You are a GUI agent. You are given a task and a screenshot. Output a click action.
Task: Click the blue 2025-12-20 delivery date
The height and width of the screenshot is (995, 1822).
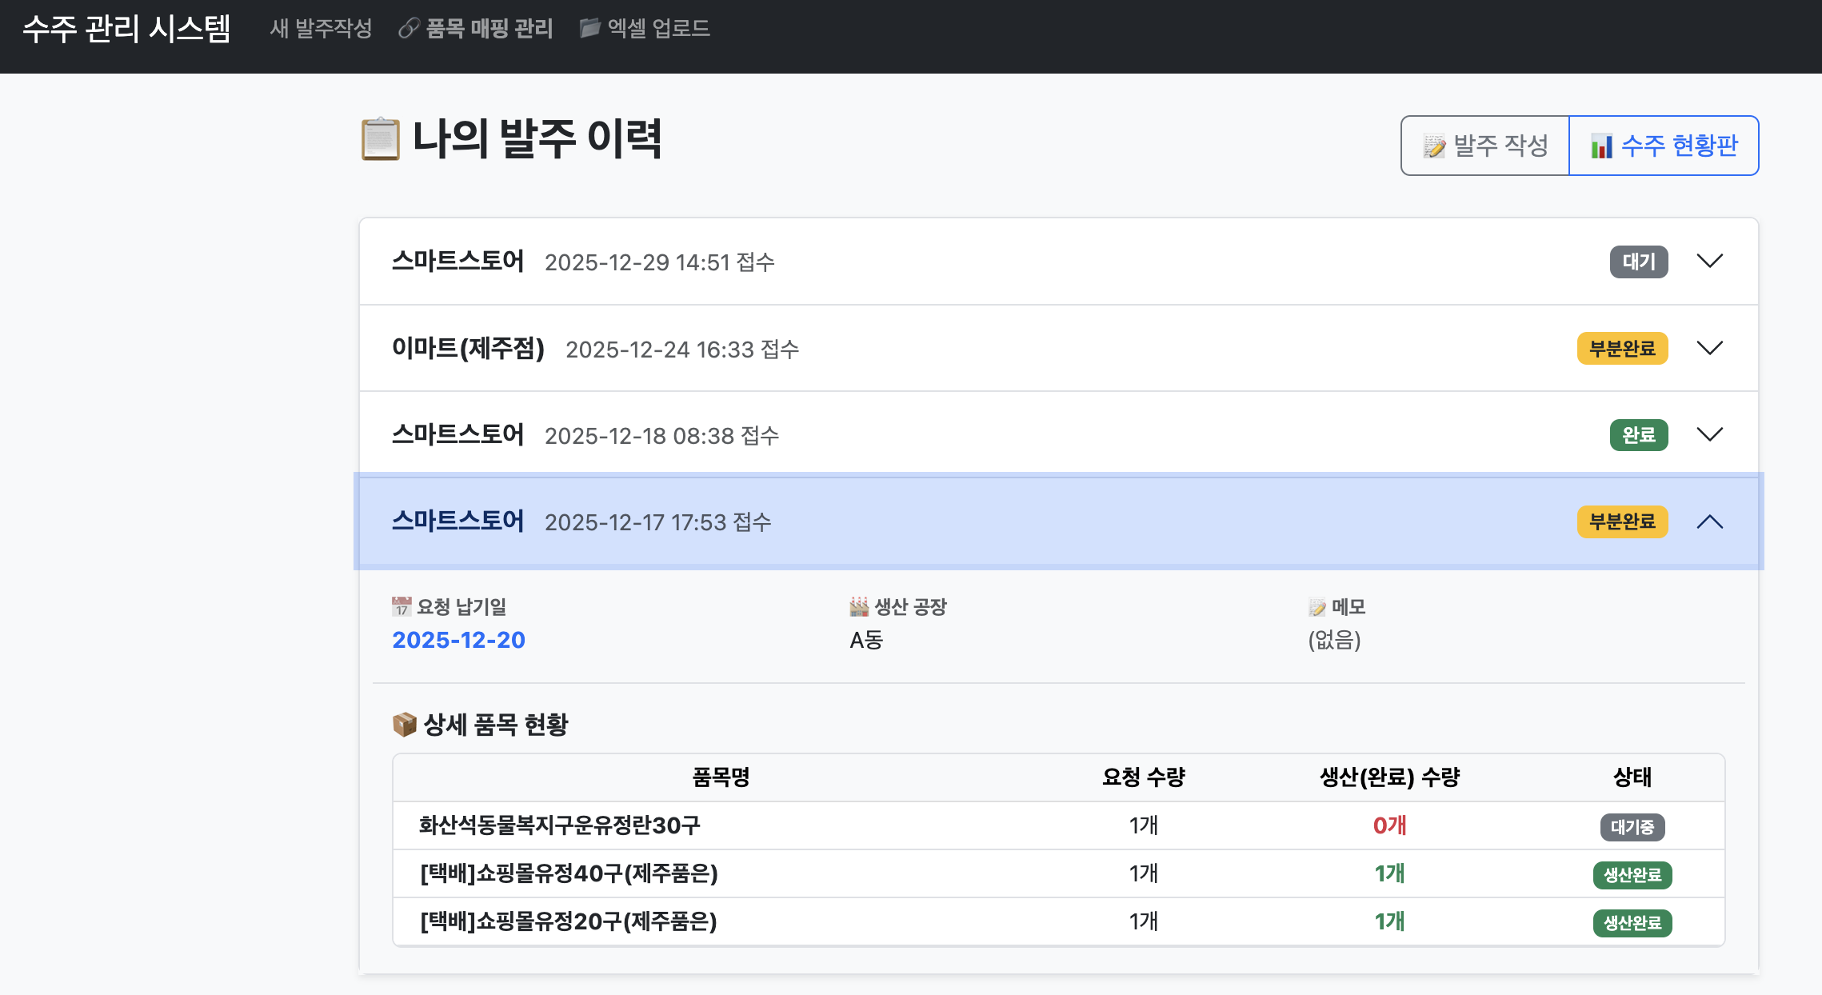click(x=458, y=640)
